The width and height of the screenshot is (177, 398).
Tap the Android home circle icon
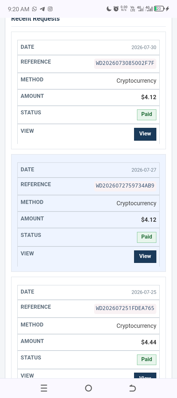[x=88, y=388]
